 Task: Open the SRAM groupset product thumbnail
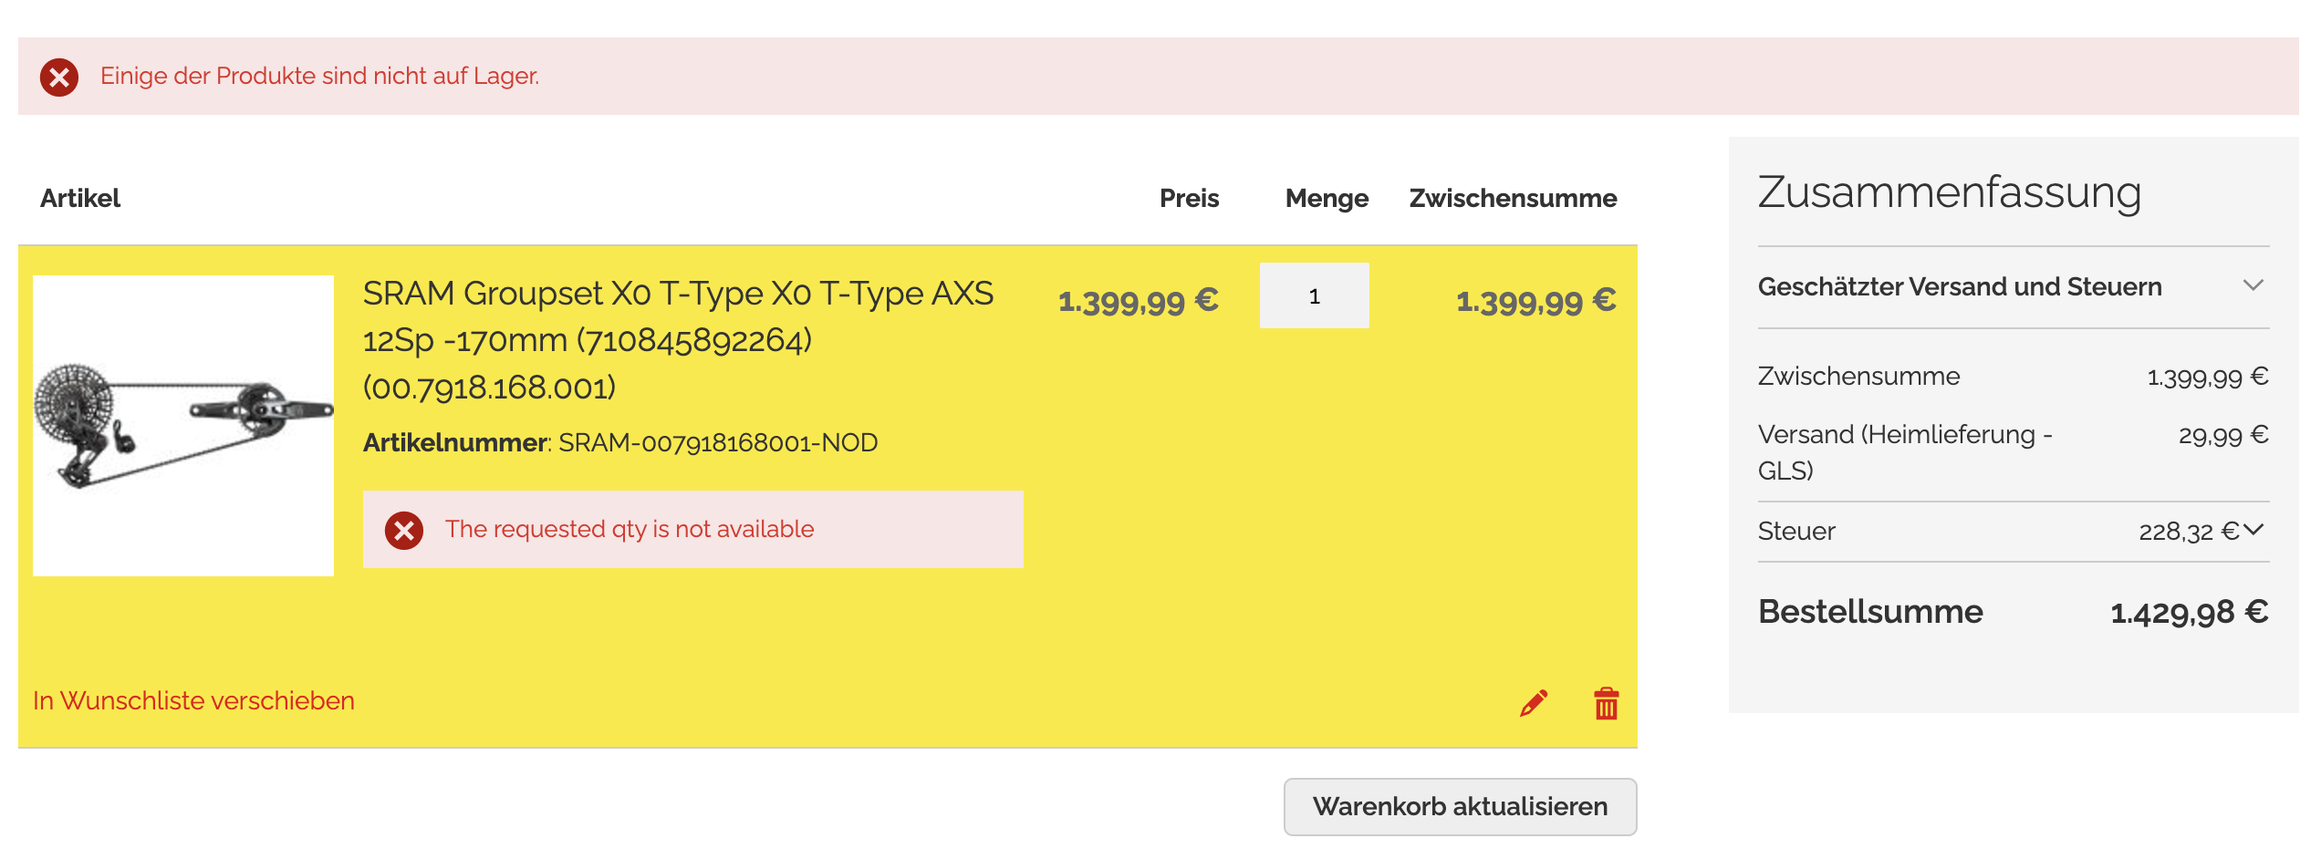[x=183, y=425]
